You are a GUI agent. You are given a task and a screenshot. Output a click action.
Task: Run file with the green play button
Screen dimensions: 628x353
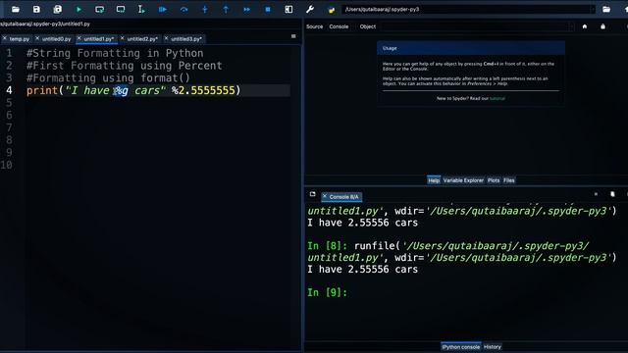point(78,9)
